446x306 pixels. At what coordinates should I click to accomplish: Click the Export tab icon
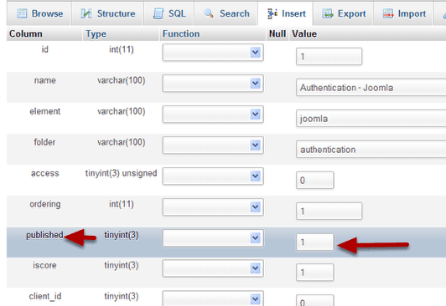[x=328, y=13]
